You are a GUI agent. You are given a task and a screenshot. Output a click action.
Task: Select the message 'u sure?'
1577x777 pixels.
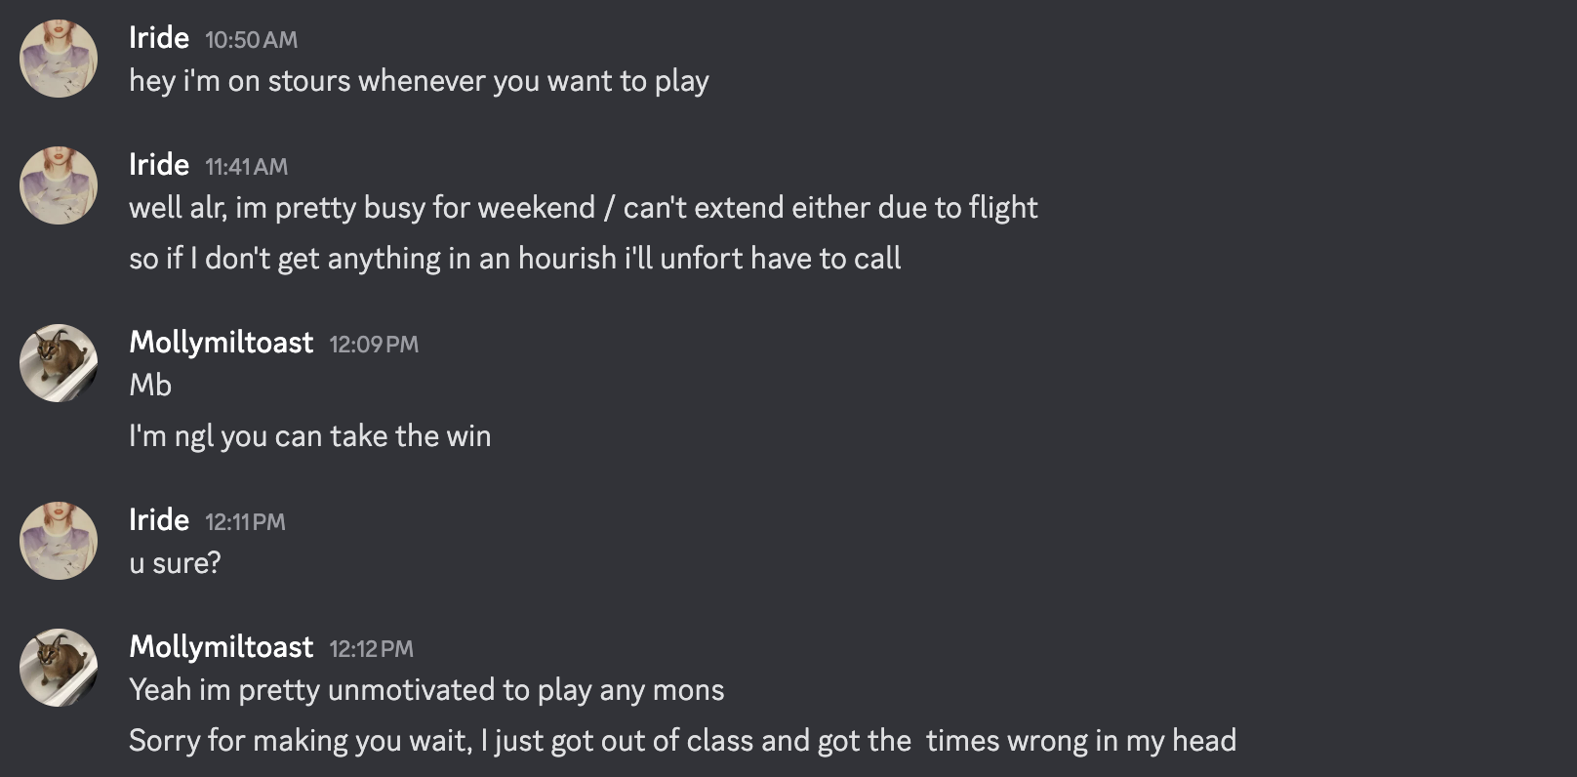175,563
